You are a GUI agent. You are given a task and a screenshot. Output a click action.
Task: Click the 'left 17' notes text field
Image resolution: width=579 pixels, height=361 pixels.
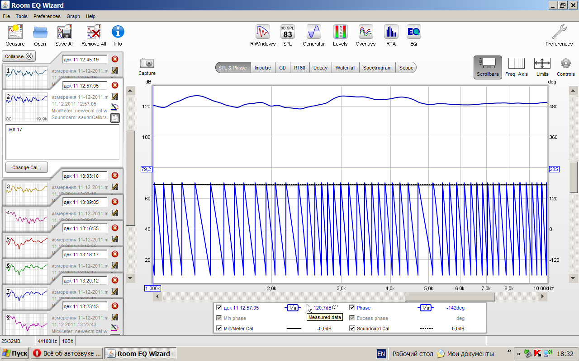62,142
